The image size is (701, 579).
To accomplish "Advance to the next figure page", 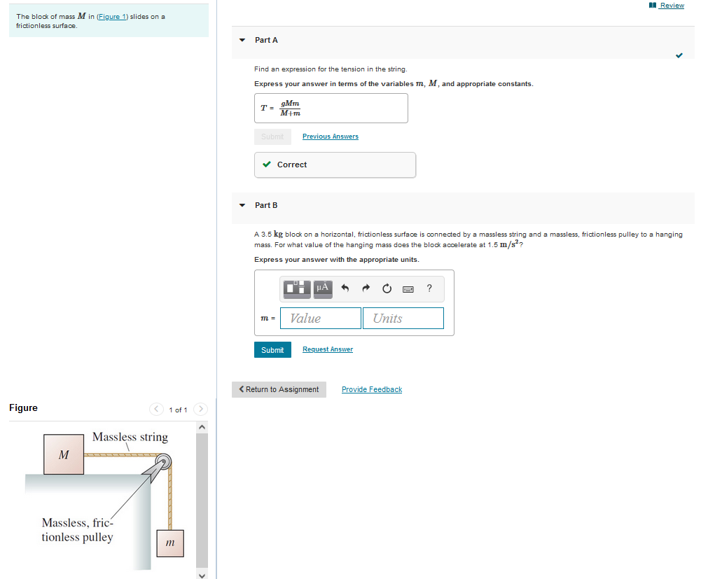I will click(200, 409).
